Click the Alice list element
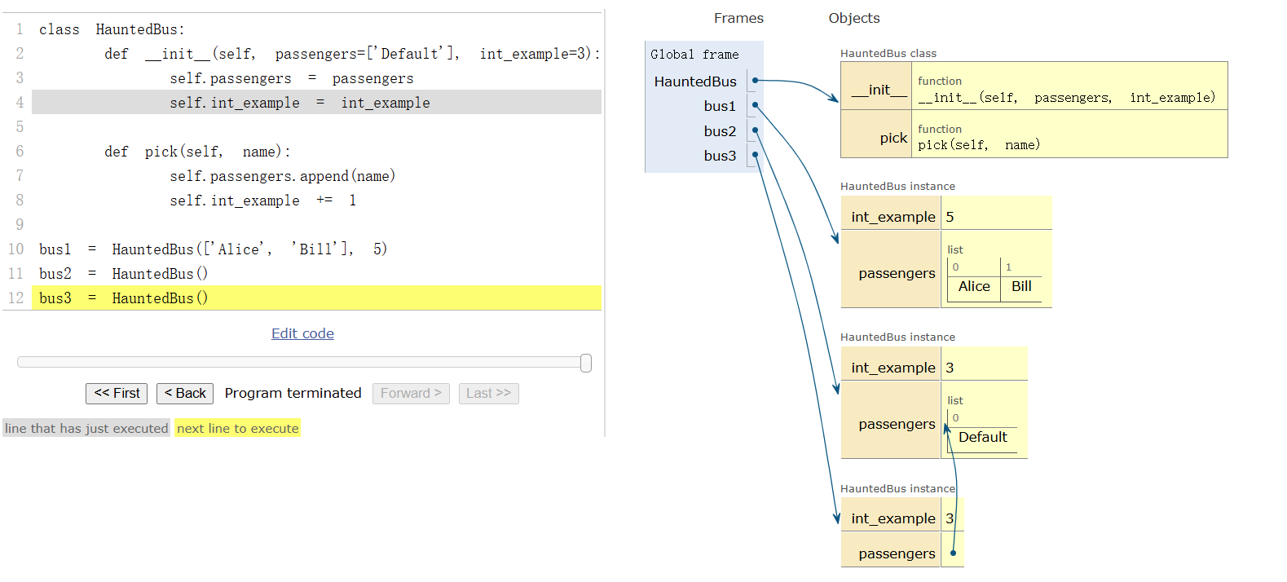Image resolution: width=1287 pixels, height=582 pixels. coord(974,286)
